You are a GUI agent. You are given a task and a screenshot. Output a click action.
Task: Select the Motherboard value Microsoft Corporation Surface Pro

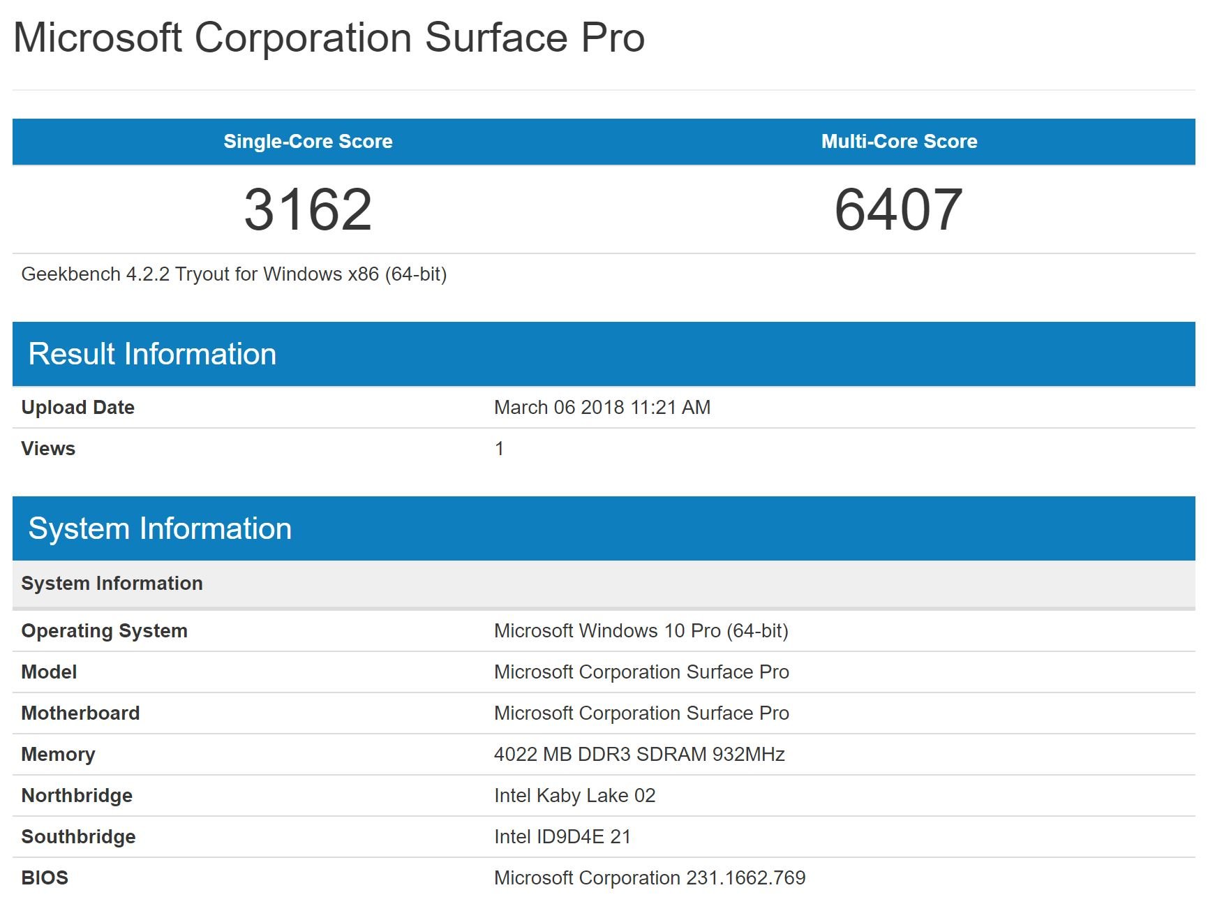click(641, 713)
